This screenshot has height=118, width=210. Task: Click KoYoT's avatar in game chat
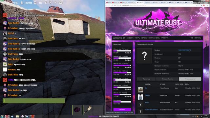point(5,33)
